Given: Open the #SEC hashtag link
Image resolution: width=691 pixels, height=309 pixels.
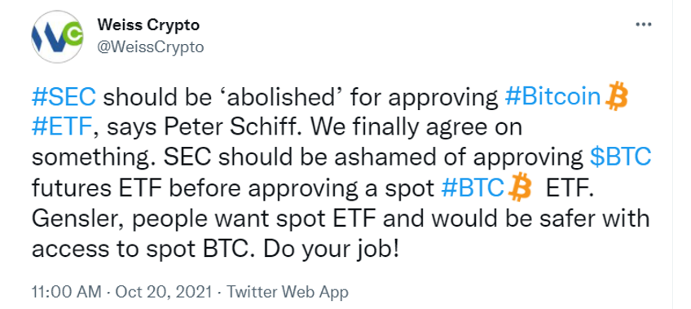Looking at the screenshot, I should pos(64,97).
